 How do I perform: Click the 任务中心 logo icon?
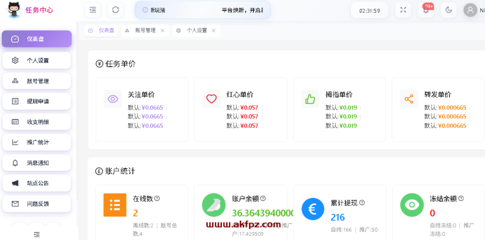[14, 10]
